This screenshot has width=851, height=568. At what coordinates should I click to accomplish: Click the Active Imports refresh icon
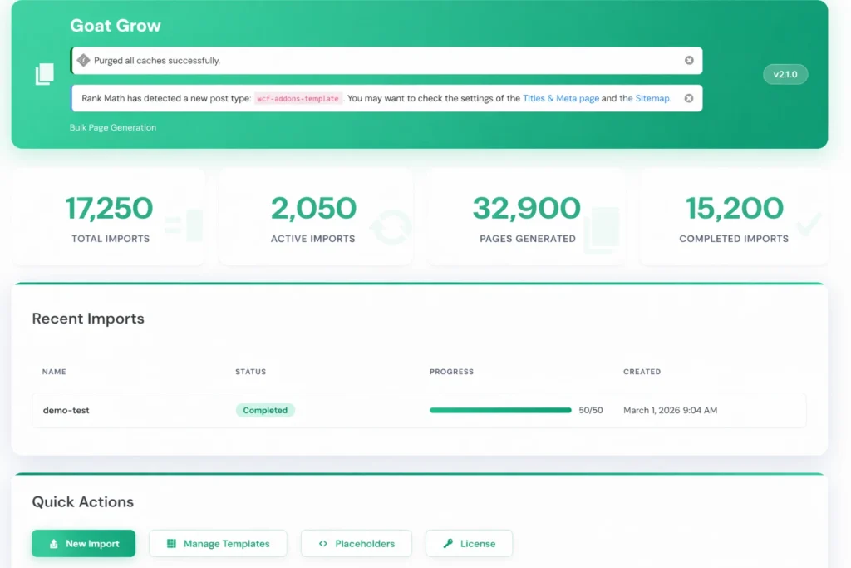pos(391,227)
